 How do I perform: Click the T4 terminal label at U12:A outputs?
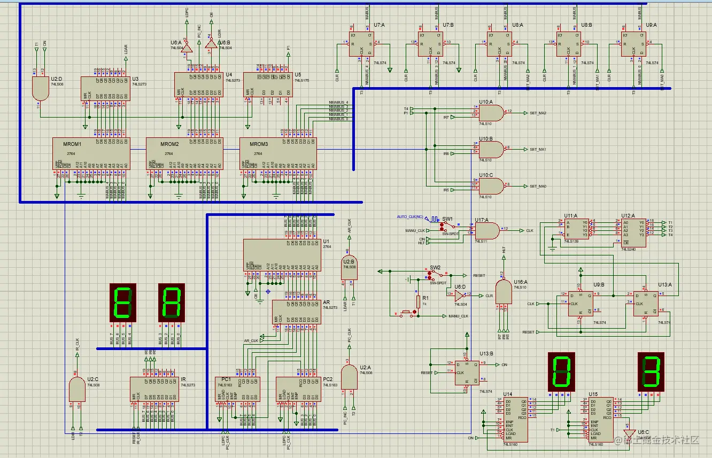pos(670,235)
